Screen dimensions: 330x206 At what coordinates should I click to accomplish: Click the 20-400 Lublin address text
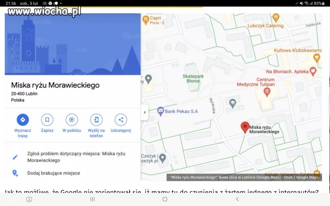click(x=24, y=94)
